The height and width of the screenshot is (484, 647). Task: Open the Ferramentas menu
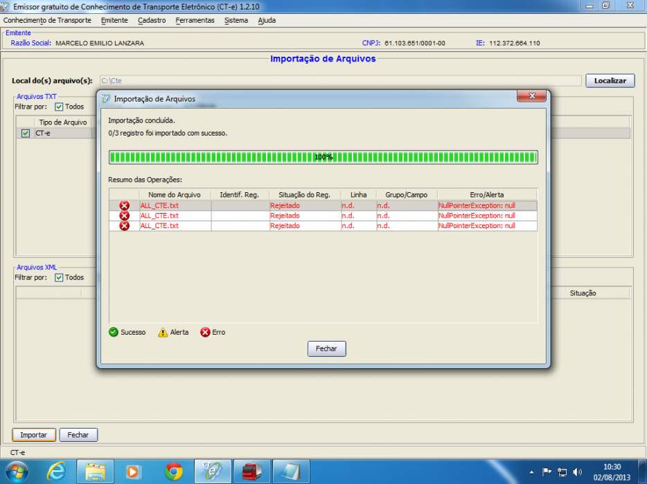click(195, 20)
